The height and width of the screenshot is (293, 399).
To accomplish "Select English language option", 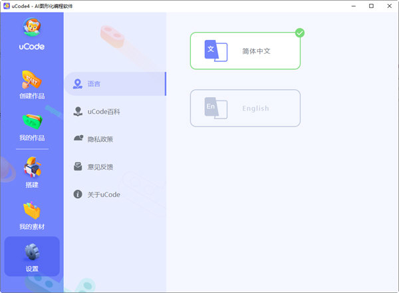I will click(245, 108).
